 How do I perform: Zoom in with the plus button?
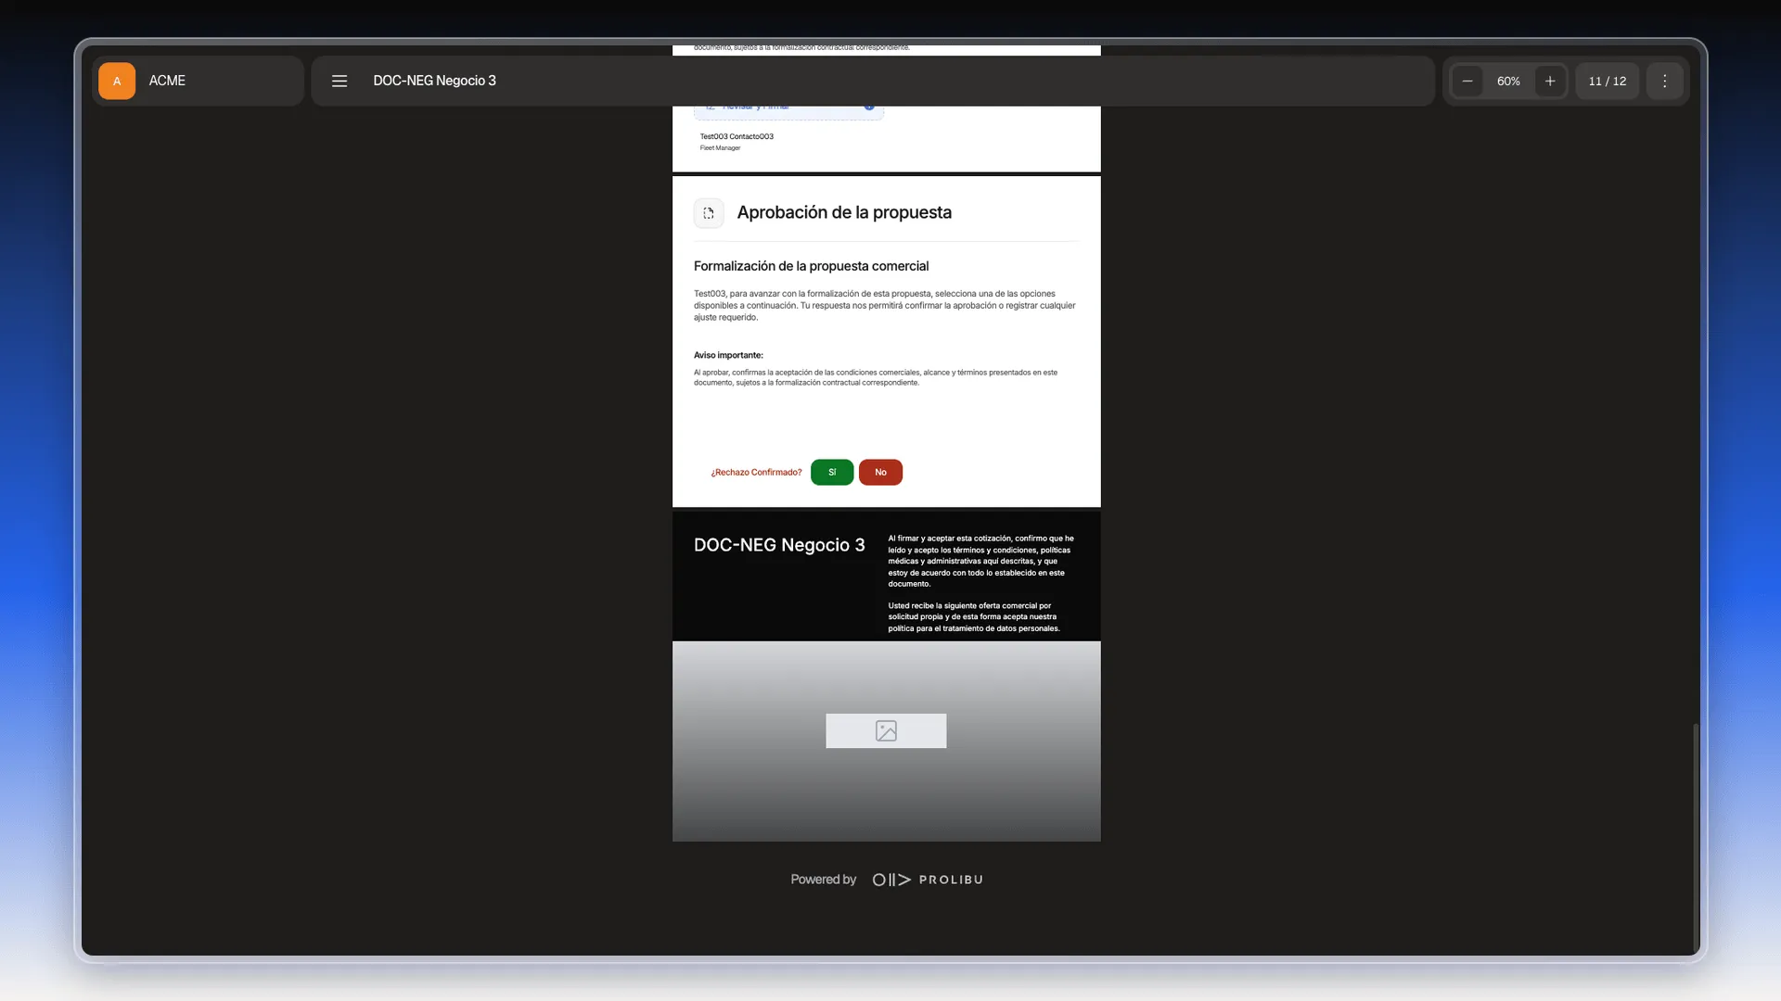pyautogui.click(x=1550, y=81)
